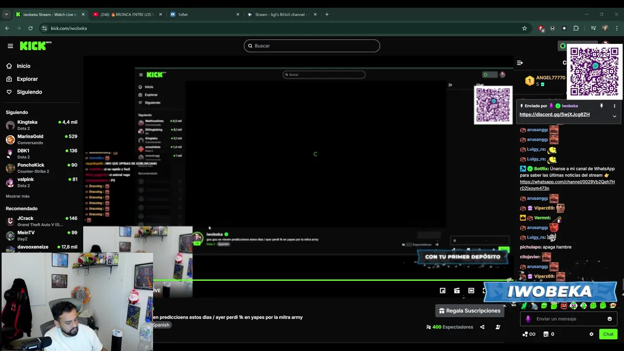Open recommended channel davooxeneize
Viewport: 624px width, 351px height.
41,248
